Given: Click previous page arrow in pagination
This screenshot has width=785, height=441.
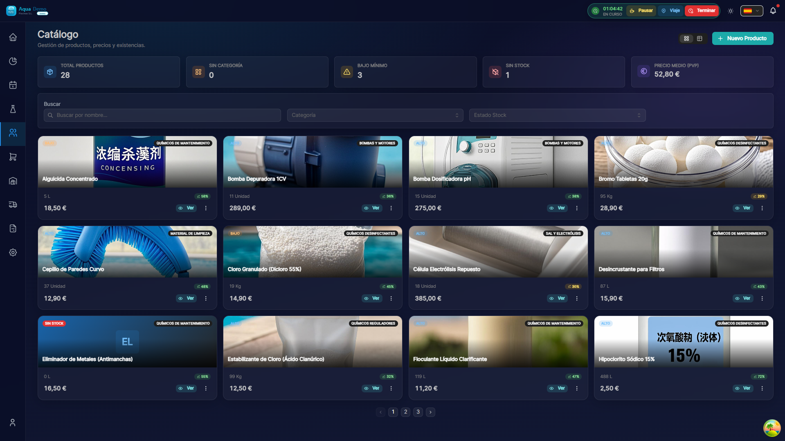Looking at the screenshot, I should pos(380,412).
